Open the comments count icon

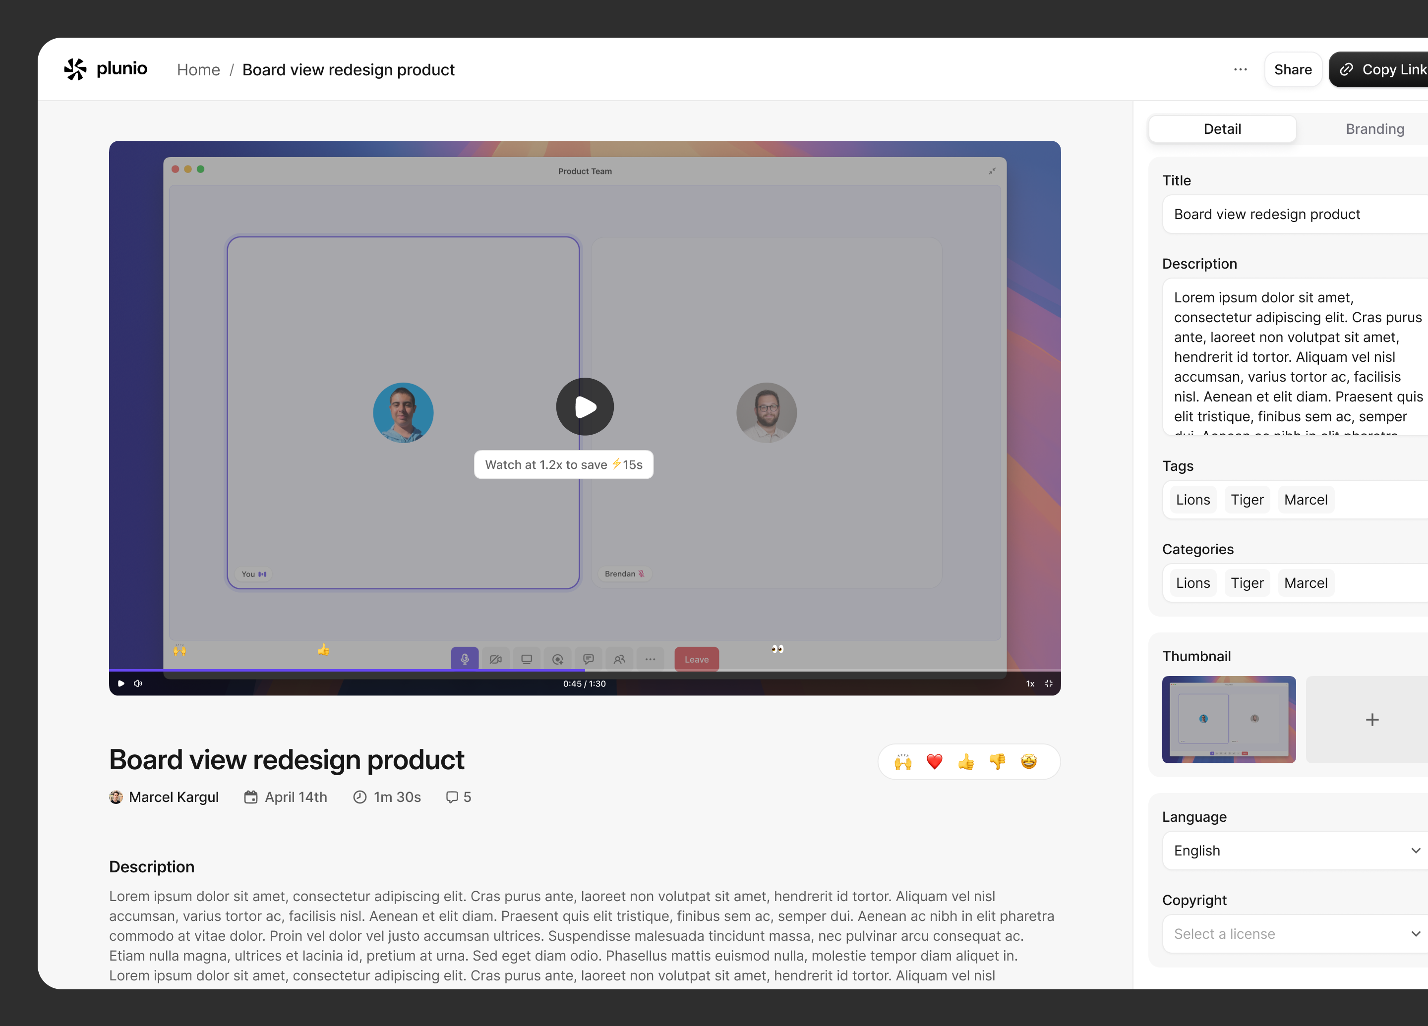tap(451, 797)
